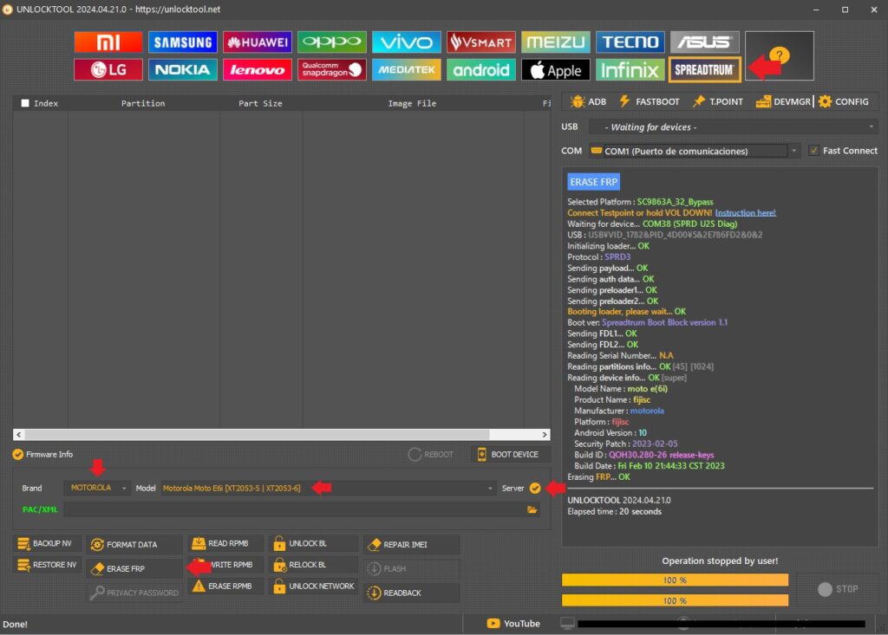Open the Spreadtrum platform section
The image size is (888, 635).
click(x=704, y=69)
